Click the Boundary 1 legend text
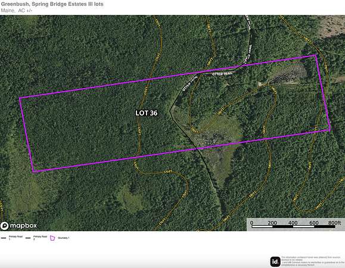 (64, 238)
